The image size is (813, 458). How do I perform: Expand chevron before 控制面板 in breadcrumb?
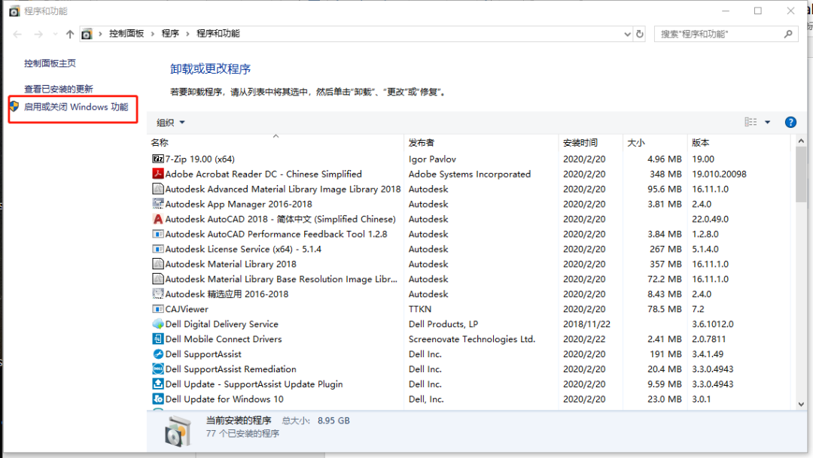(100, 34)
